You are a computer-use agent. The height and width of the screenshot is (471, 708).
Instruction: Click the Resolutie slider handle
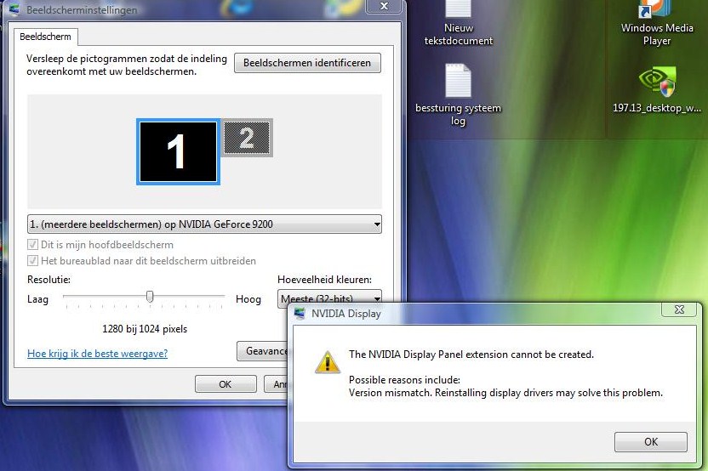(x=150, y=297)
